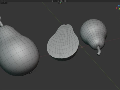The height and width of the screenshot is (90, 120).
Task: Toggle proportional editing in the header
Action: 65,1
